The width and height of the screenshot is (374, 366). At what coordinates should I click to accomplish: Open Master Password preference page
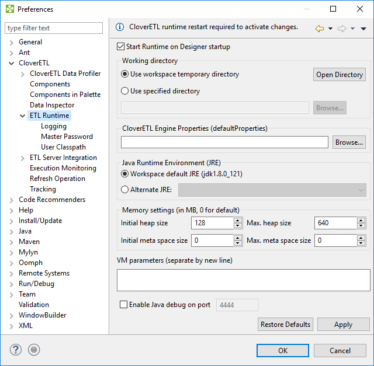point(67,137)
